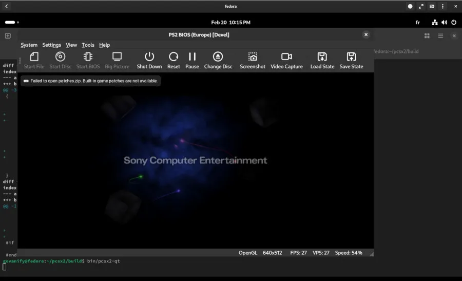Image resolution: width=462 pixels, height=281 pixels.
Task: Open the Settings menu
Action: coord(51,45)
